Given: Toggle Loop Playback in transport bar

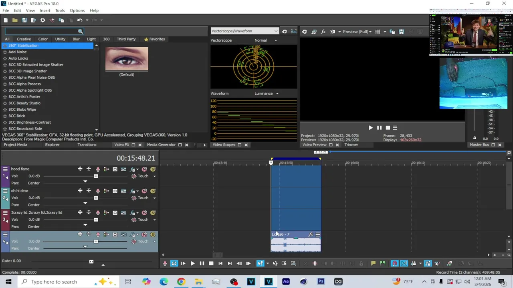Looking at the screenshot, I should click(174, 263).
